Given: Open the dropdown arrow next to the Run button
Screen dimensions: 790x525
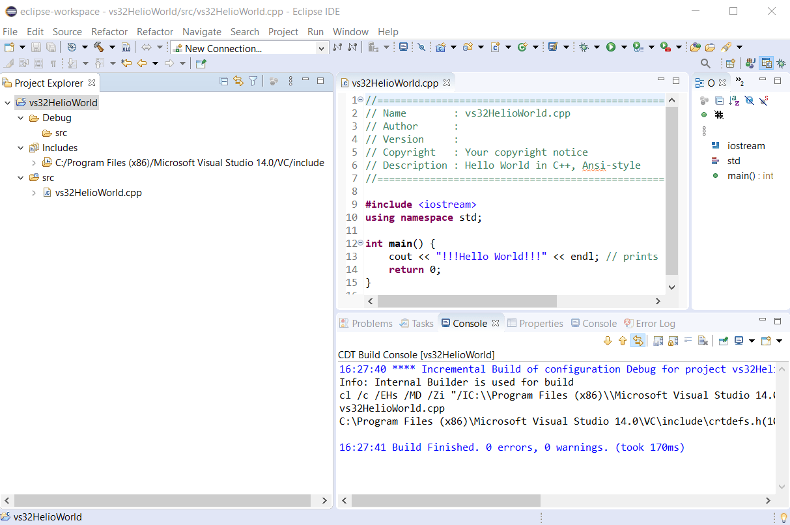Looking at the screenshot, I should click(x=623, y=48).
